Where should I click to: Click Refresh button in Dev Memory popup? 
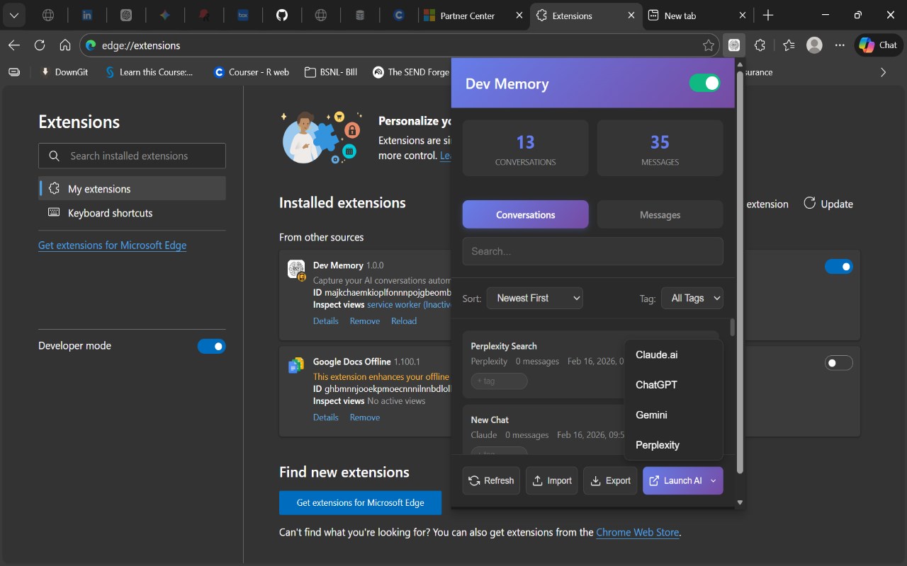pos(492,480)
